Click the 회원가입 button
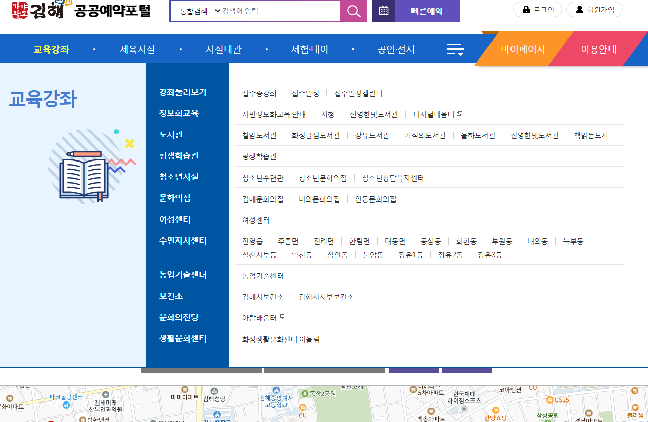648x422 pixels. point(594,9)
